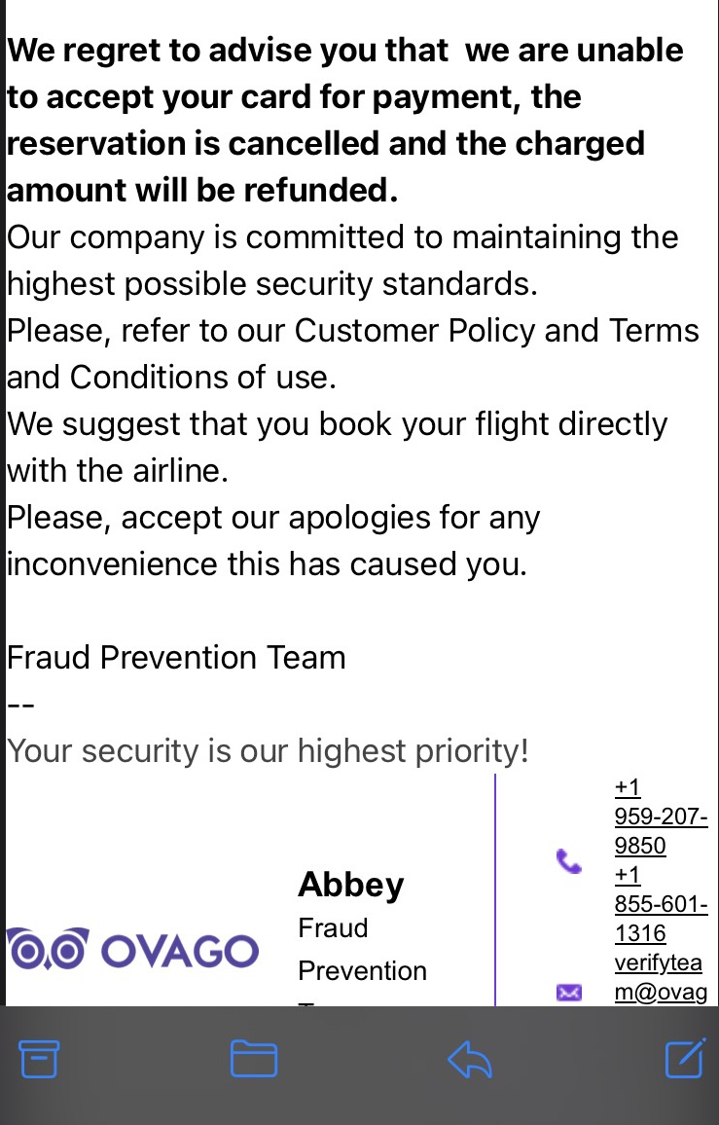Compose a new message with pencil icon

click(x=685, y=1058)
